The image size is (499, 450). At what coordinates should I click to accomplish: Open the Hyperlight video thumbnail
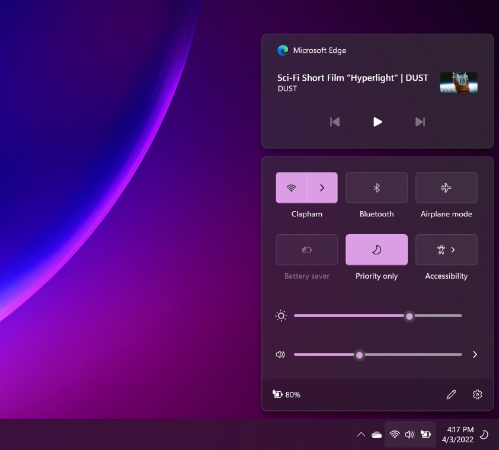pyautogui.click(x=458, y=83)
